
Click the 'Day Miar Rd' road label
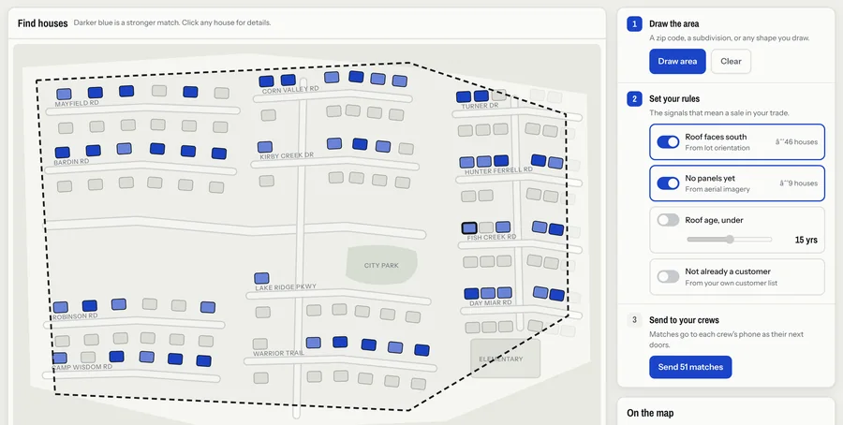point(490,303)
